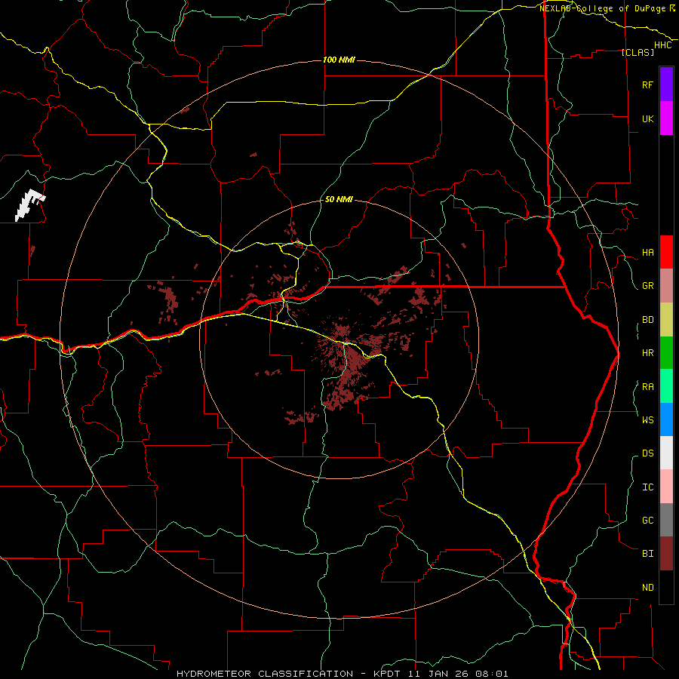Click the "IC" legend label
Screen dimensions: 679x679
coord(647,487)
